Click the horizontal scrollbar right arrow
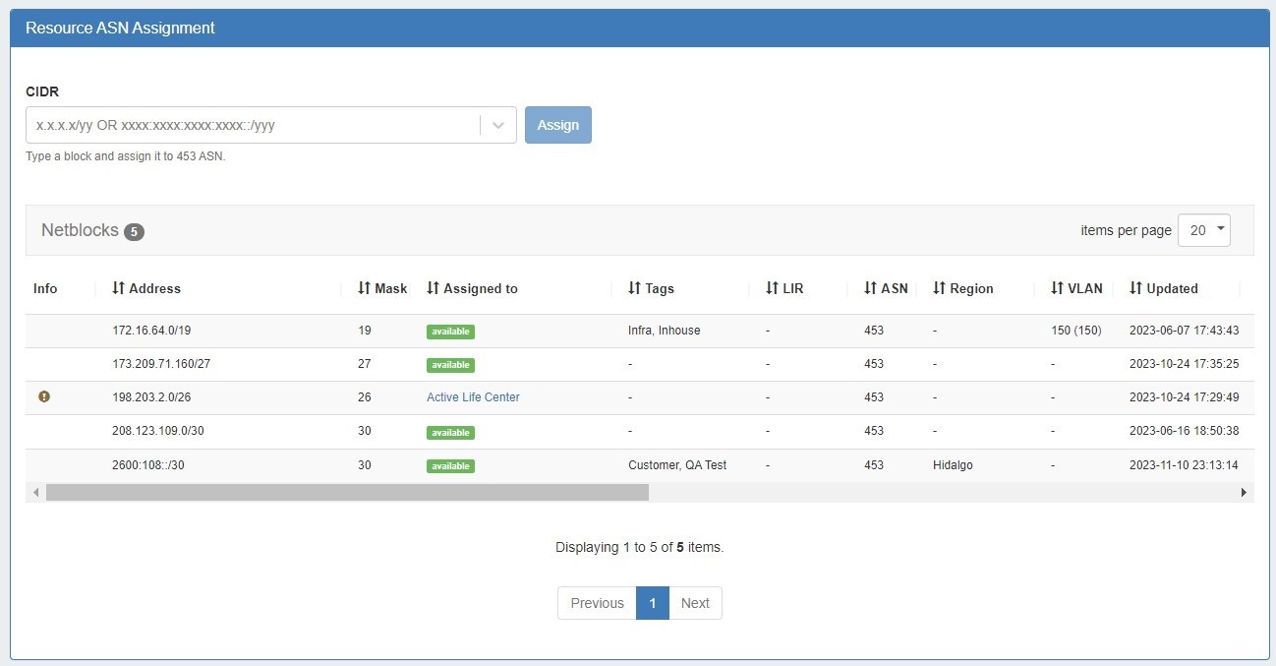 (x=1244, y=492)
